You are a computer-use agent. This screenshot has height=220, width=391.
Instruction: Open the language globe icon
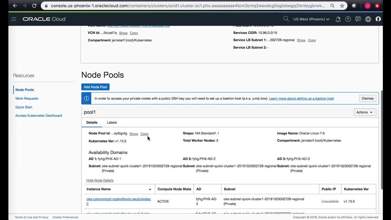(368, 19)
